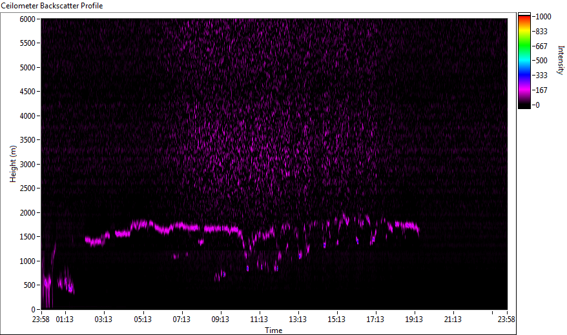Click the 'Intensity' color scale label
Image resolution: width=567 pixels, height=335 pixels.
(x=561, y=60)
